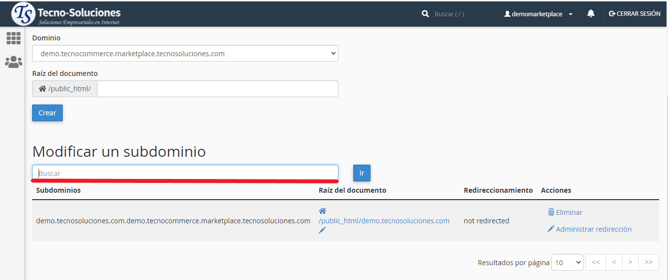
Task: Click the magnifier search icon in header
Action: click(425, 14)
